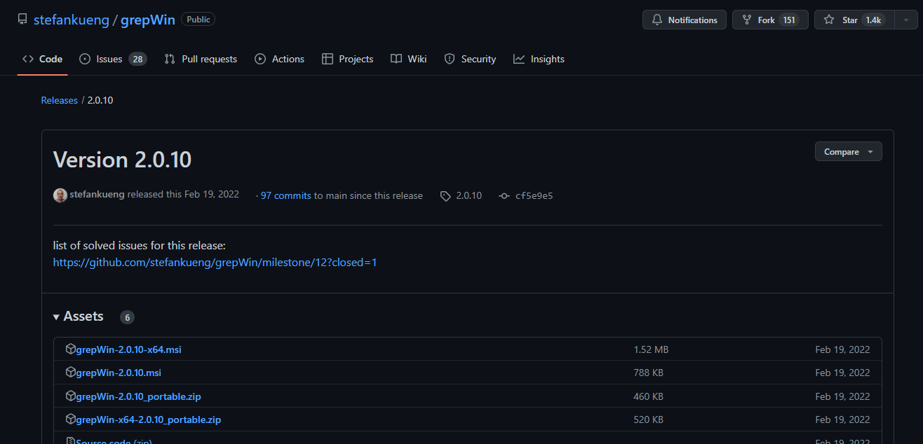Click the tag icon beside 2.0.10
This screenshot has height=444, width=923.
pos(445,196)
